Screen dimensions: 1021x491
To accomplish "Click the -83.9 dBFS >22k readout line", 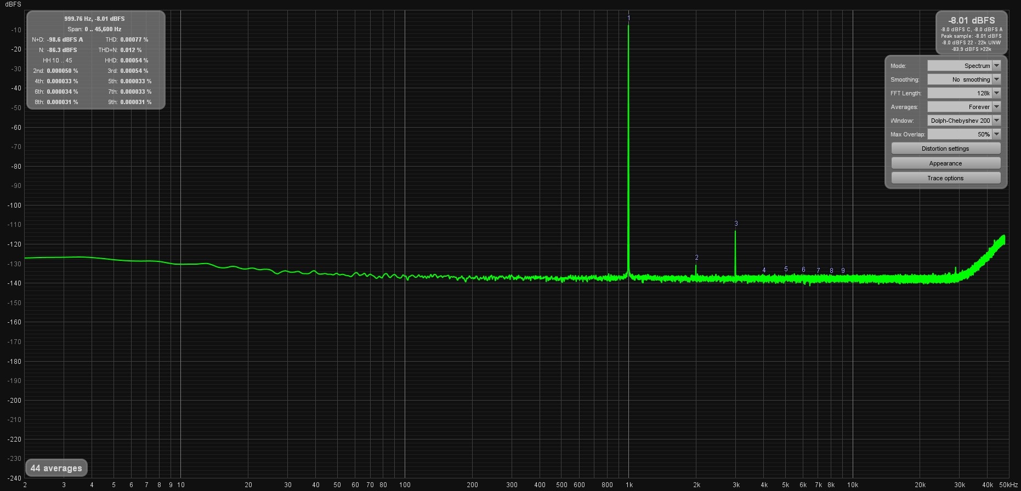I will pyautogui.click(x=971, y=49).
